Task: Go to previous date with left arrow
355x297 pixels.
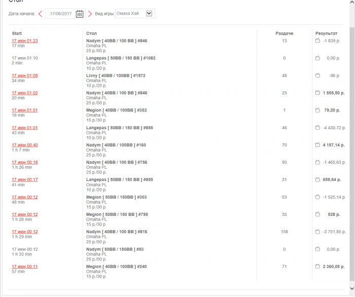Action: [40, 14]
